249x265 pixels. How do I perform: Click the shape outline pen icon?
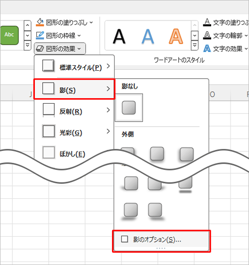tap(40, 35)
